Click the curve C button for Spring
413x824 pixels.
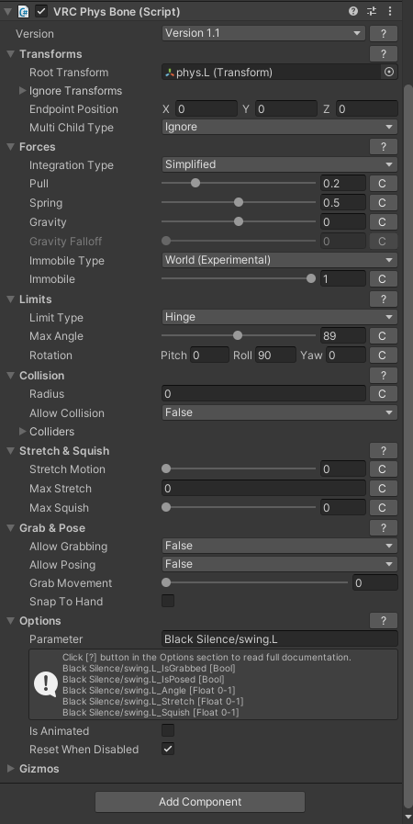(383, 203)
